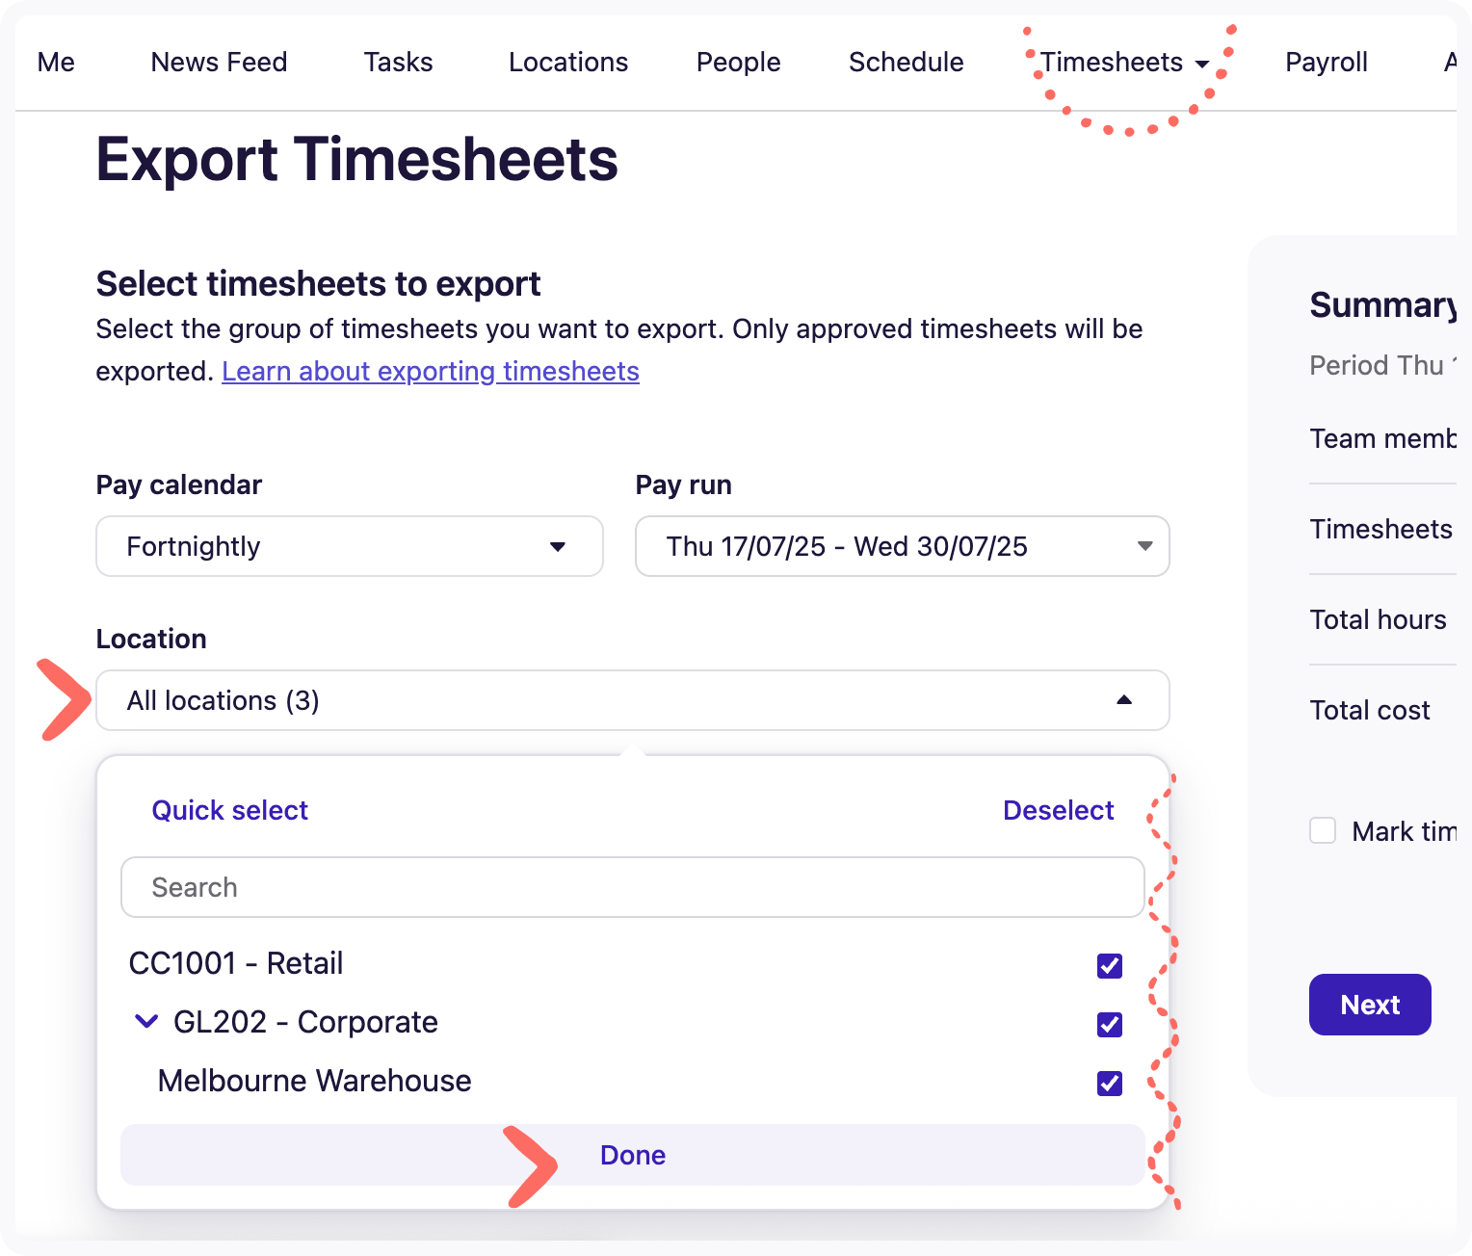Open the Pay run date dropdown
The width and height of the screenshot is (1472, 1256).
[902, 546]
